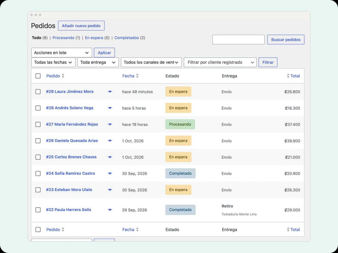This screenshot has width=338, height=253.
Task: Open Filtrar por cliente registrado dropdown
Action: pos(220,62)
